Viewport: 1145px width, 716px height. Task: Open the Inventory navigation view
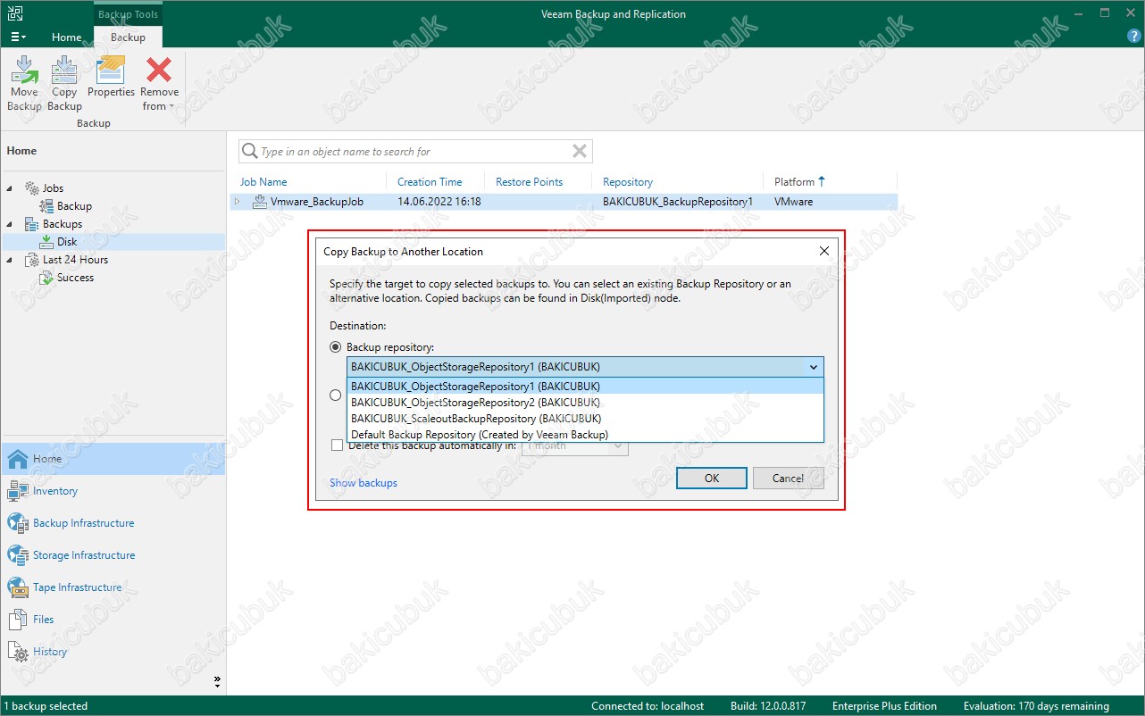point(113,491)
